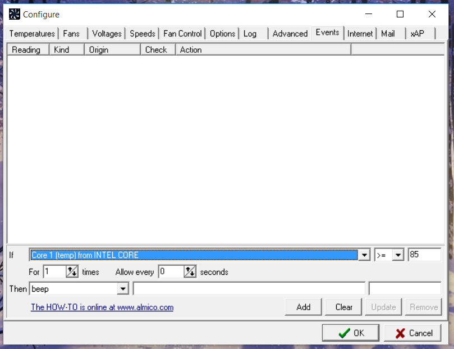Image resolution: width=454 pixels, height=349 pixels.
Task: Select the Advanced tab
Action: click(290, 34)
